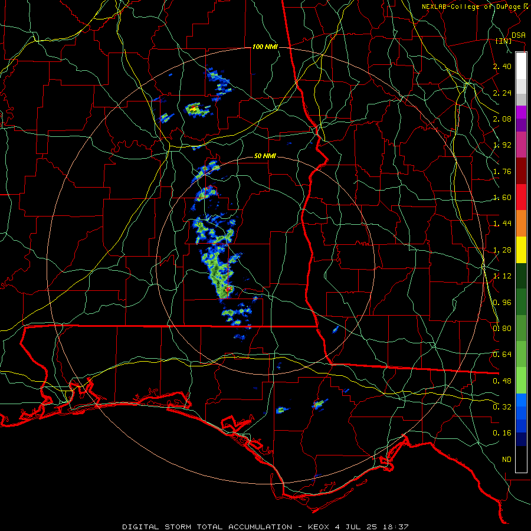
Task: Click the yellow-red rainfall core near the 100 NMI ring
Action: coord(193,109)
